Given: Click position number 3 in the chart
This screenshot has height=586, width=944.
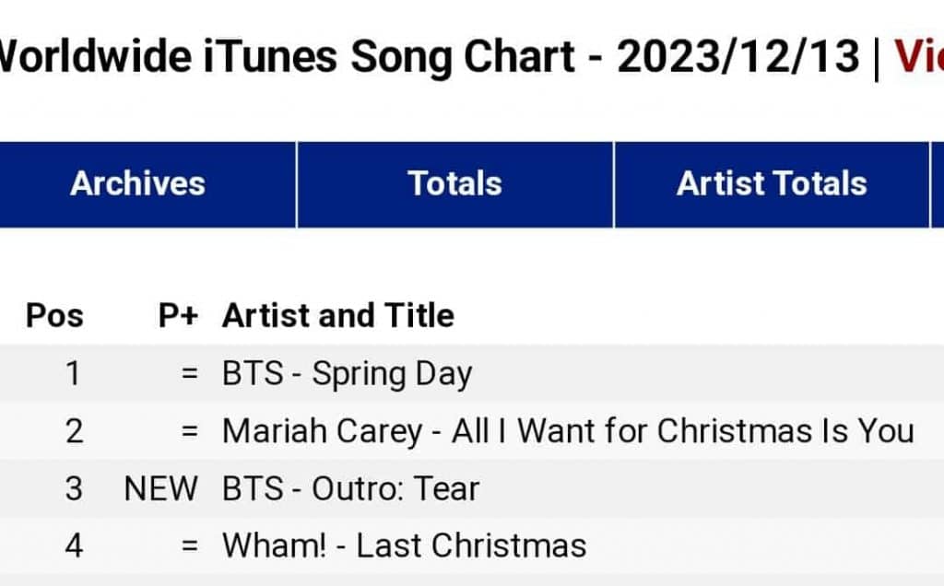Looking at the screenshot, I should [x=73, y=488].
